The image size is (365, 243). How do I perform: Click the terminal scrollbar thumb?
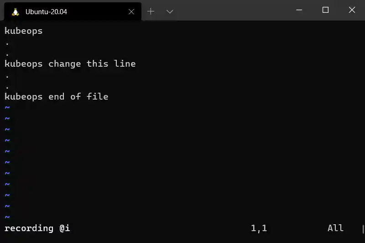363,229
